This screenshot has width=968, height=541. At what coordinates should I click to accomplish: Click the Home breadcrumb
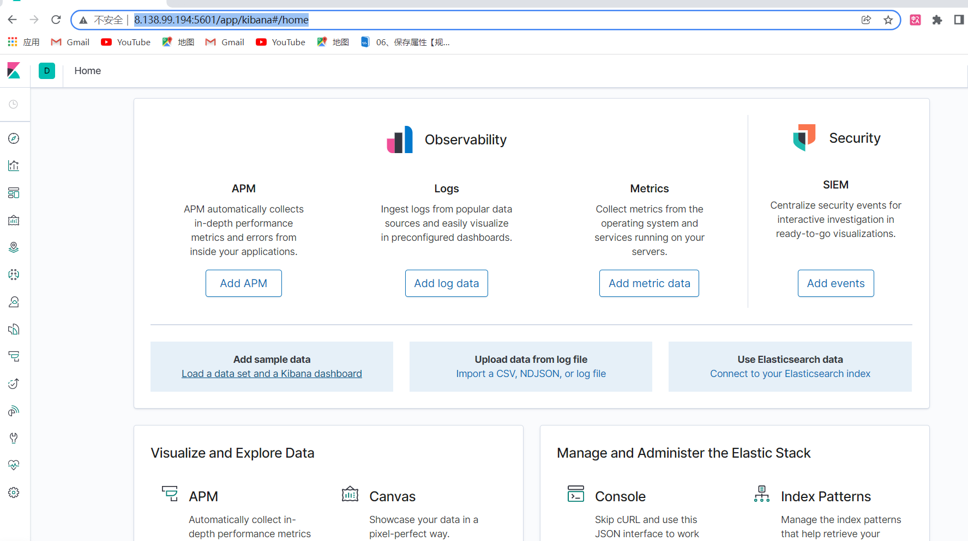88,71
